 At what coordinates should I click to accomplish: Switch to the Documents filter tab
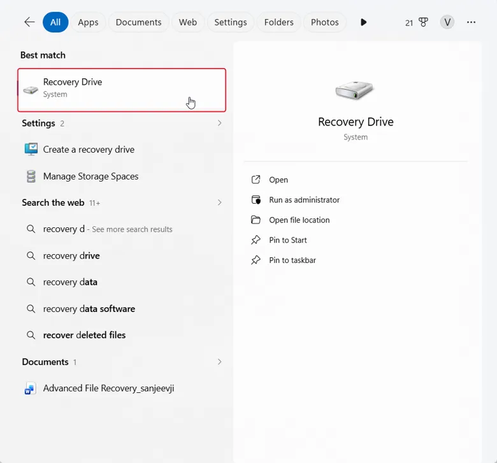click(x=138, y=22)
